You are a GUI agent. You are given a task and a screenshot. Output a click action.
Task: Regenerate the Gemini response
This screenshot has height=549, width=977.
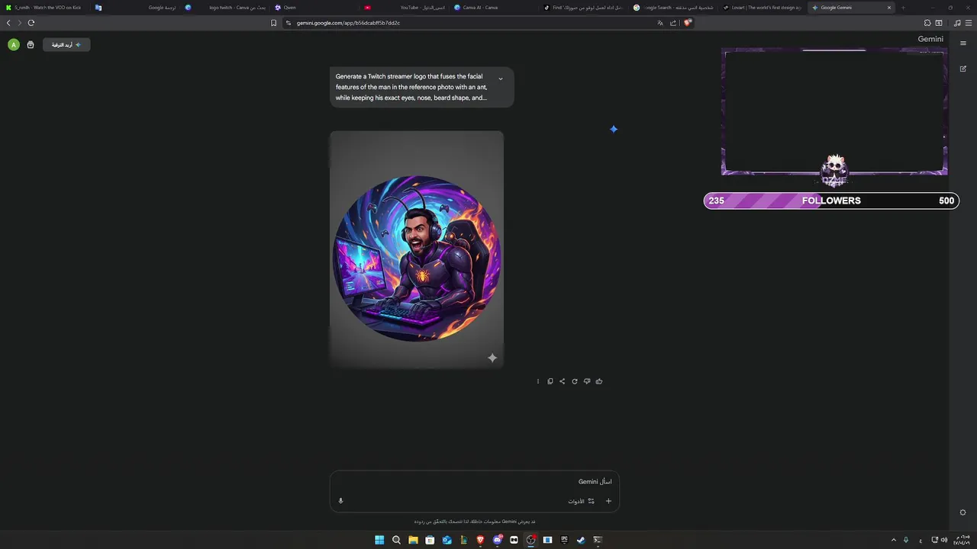[x=575, y=381]
